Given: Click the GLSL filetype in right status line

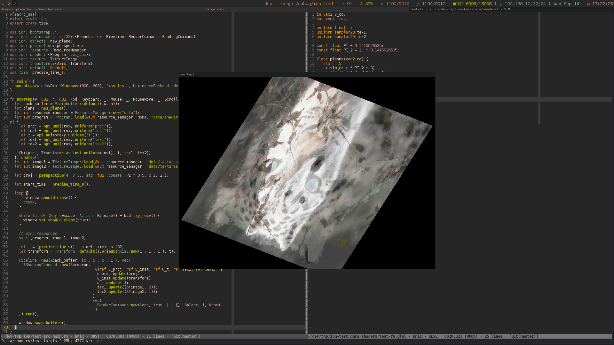Looking at the screenshot, I should click(433, 336).
